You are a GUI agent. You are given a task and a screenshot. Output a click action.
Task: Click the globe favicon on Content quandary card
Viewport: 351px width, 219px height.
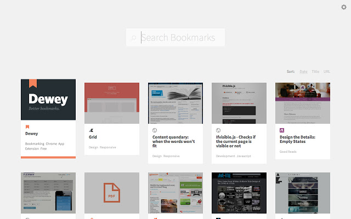point(155,131)
